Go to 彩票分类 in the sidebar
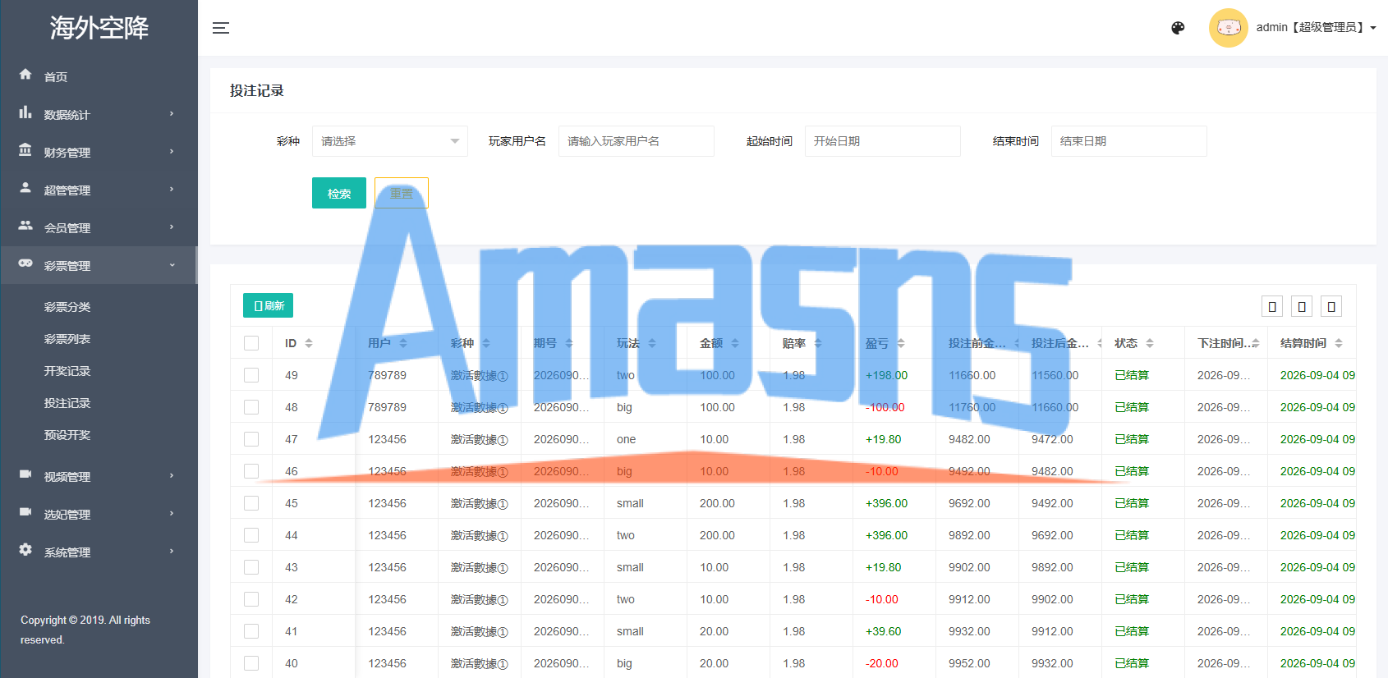Viewport: 1388px width, 678px height. coord(67,307)
